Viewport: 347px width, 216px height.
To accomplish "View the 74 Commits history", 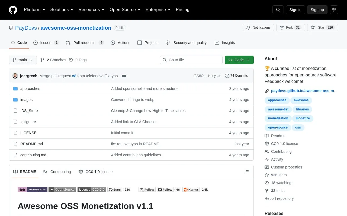I will (236, 76).
